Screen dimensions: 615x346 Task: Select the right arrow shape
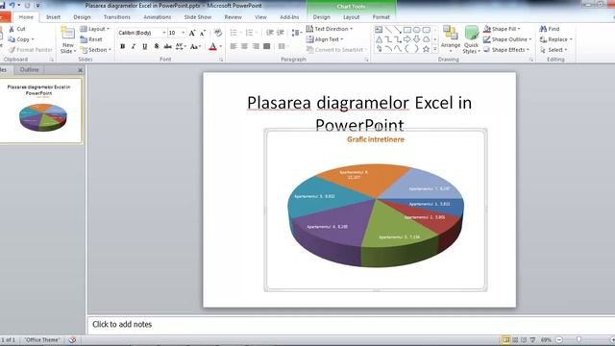pyautogui.click(x=407, y=39)
